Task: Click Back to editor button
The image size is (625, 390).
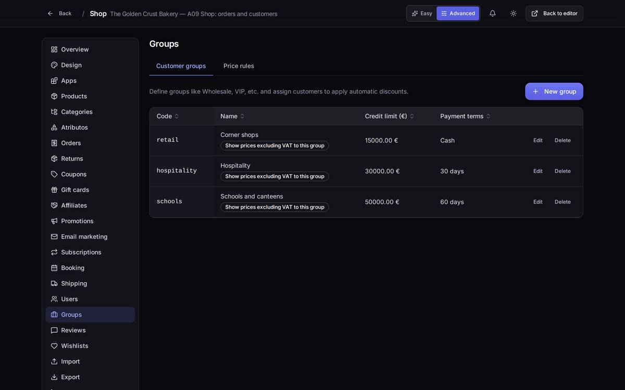Action: 554,14
